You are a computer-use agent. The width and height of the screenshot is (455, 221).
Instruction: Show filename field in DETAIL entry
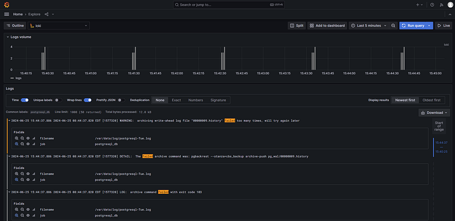point(28,174)
